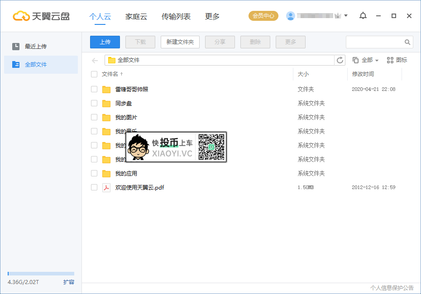Screen dimensions: 421x294
Task: Check the select-all checkbox in the header
Action: coord(94,74)
